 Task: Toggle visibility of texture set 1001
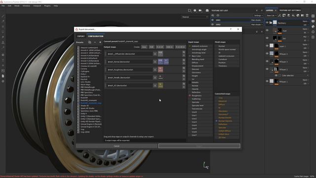click(x=212, y=20)
